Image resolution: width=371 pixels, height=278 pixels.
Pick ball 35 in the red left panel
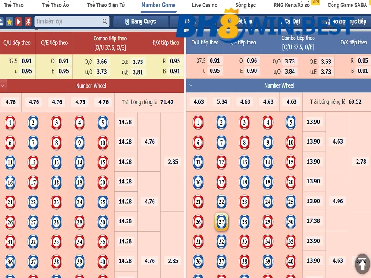coord(103,241)
